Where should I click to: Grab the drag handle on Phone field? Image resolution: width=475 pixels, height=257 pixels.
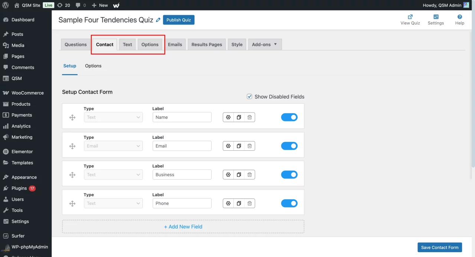click(x=72, y=203)
